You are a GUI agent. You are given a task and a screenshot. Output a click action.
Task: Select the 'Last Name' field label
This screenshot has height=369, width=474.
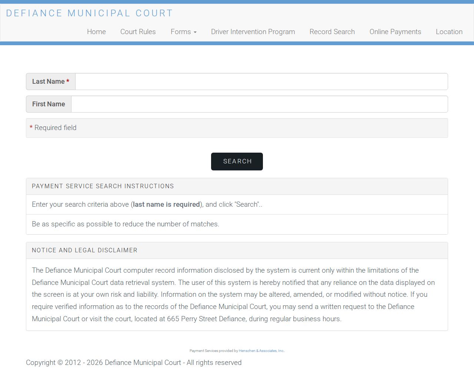point(51,82)
